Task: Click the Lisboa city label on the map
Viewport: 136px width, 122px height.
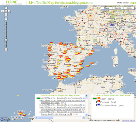Action: tap(47, 70)
